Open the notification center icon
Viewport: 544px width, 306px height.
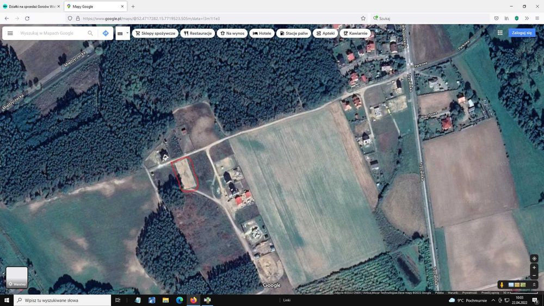pos(536,301)
